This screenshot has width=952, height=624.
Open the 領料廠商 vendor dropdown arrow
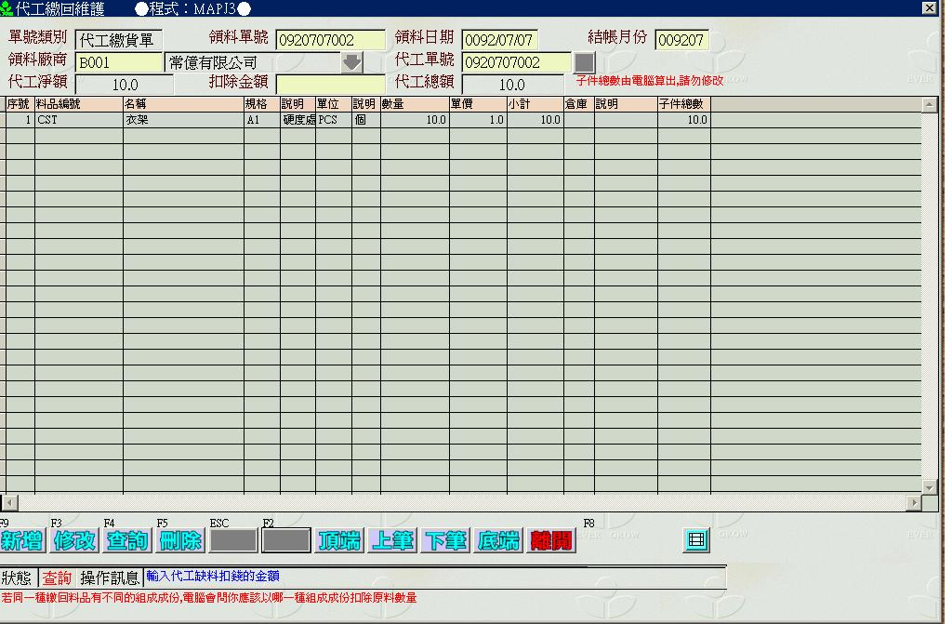tap(351, 62)
